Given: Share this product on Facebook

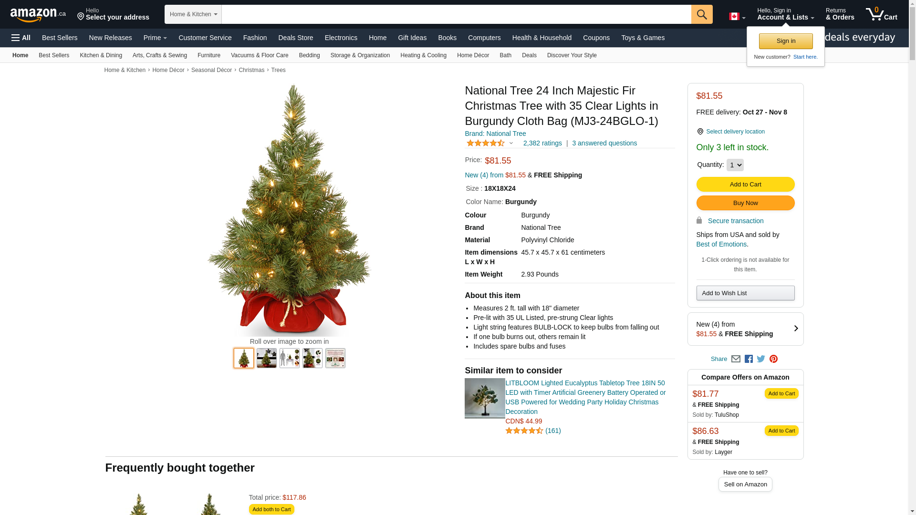Looking at the screenshot, I should coord(749,359).
